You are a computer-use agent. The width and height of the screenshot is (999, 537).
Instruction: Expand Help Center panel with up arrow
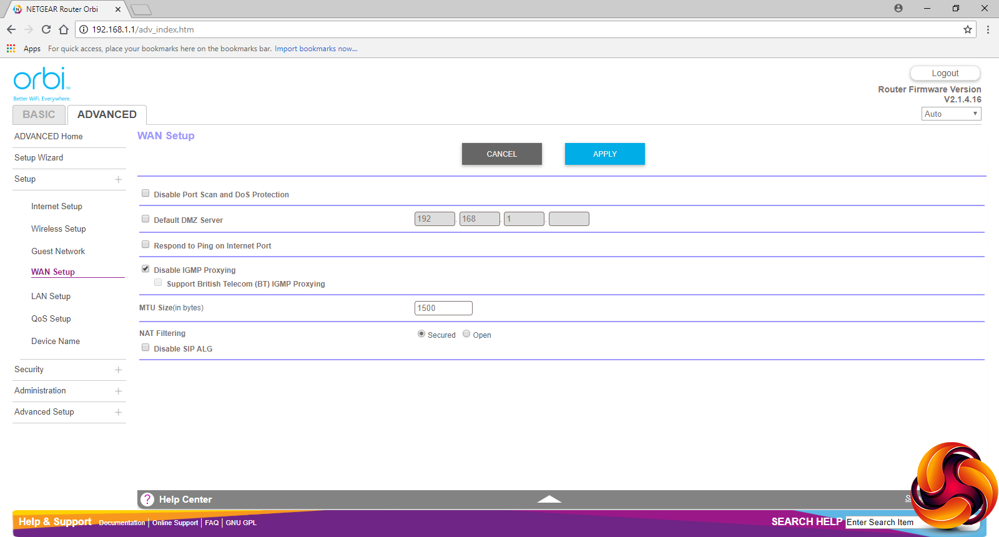[x=549, y=499]
